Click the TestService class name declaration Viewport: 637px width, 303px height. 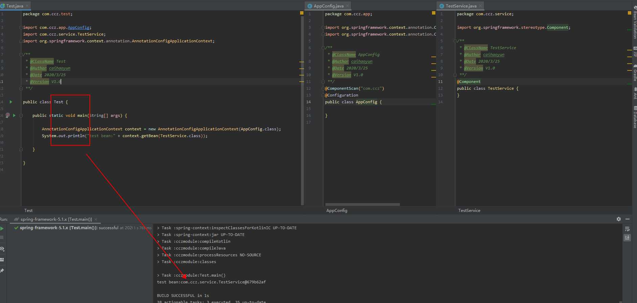click(x=501, y=88)
